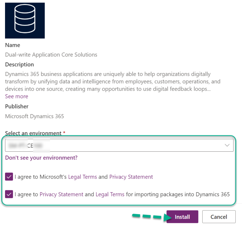The width and height of the screenshot is (242, 226).
Task: Open Microsoft's Legal Terms link
Action: 83,177
